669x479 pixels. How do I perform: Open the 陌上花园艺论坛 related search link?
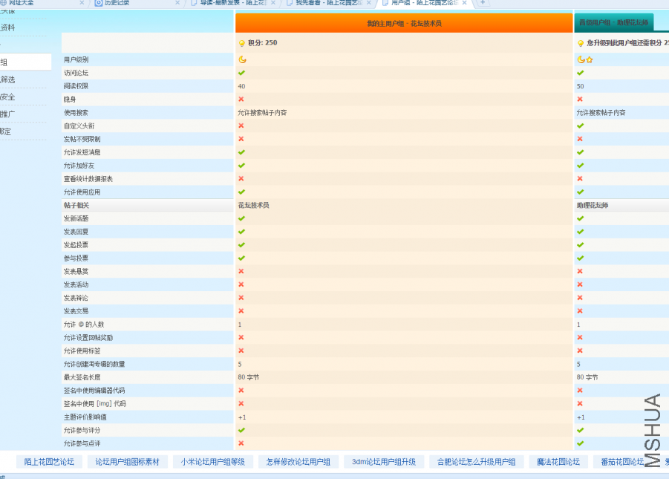pos(49,462)
